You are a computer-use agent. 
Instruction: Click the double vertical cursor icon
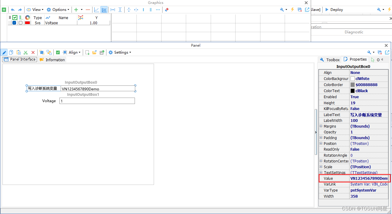[151, 10]
